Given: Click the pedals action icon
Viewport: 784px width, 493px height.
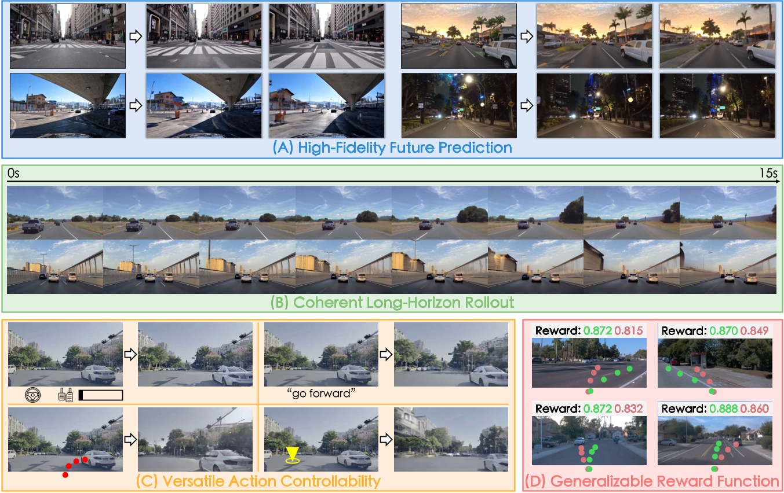Looking at the screenshot, I should (x=65, y=394).
